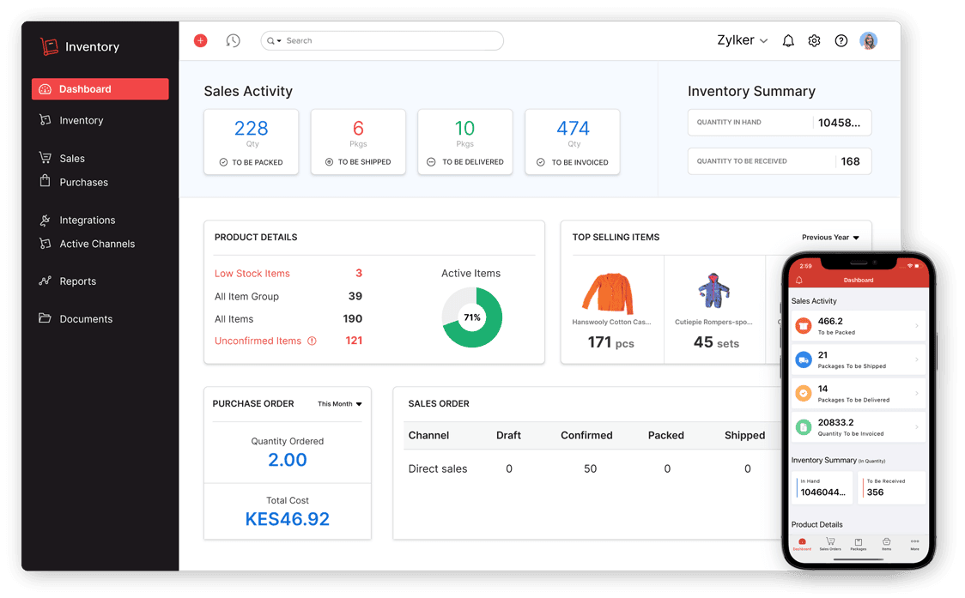Select Dashboard in the sidebar

(100, 88)
